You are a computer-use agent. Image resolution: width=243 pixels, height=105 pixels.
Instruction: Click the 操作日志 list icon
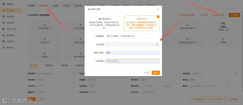point(4,48)
